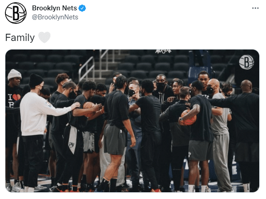Screen dimensions: 266x199
Task: Open the Brooklyn Nets profile avatar
Action: (16, 13)
